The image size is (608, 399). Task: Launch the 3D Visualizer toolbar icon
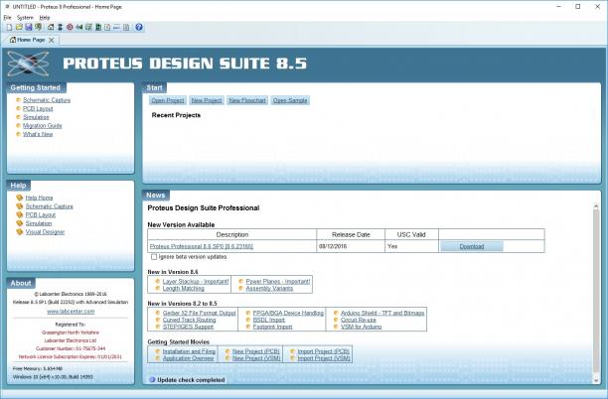click(x=79, y=27)
